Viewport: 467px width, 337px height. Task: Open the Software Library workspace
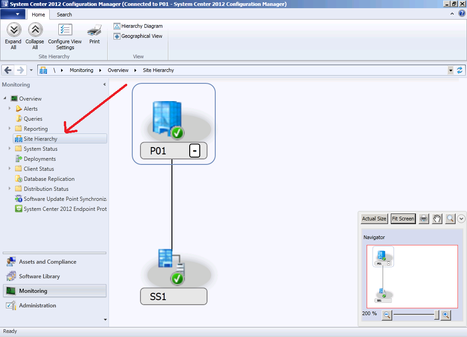[55, 276]
